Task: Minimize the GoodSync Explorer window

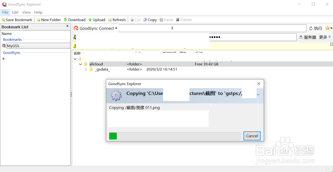Action: pyautogui.click(x=299, y=4)
